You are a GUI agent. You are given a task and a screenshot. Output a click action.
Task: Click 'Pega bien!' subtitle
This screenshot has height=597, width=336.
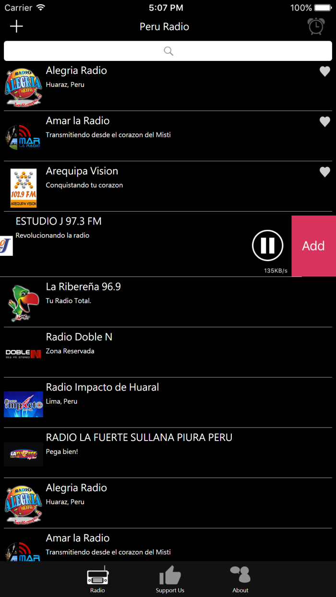(61, 452)
